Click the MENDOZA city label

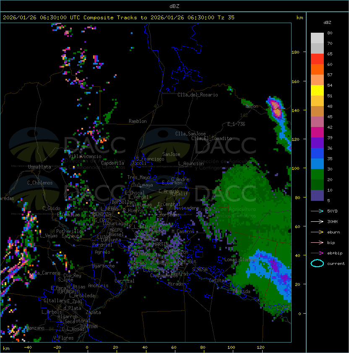[102, 214]
